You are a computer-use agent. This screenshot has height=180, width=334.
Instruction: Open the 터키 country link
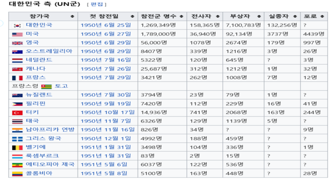pyautogui.click(x=32, y=112)
